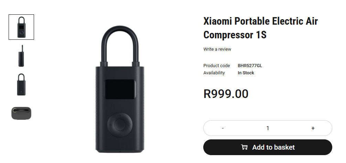This screenshot has height=163, width=346.
Task: Click the product code BHR5277GL
Action: pos(250,66)
